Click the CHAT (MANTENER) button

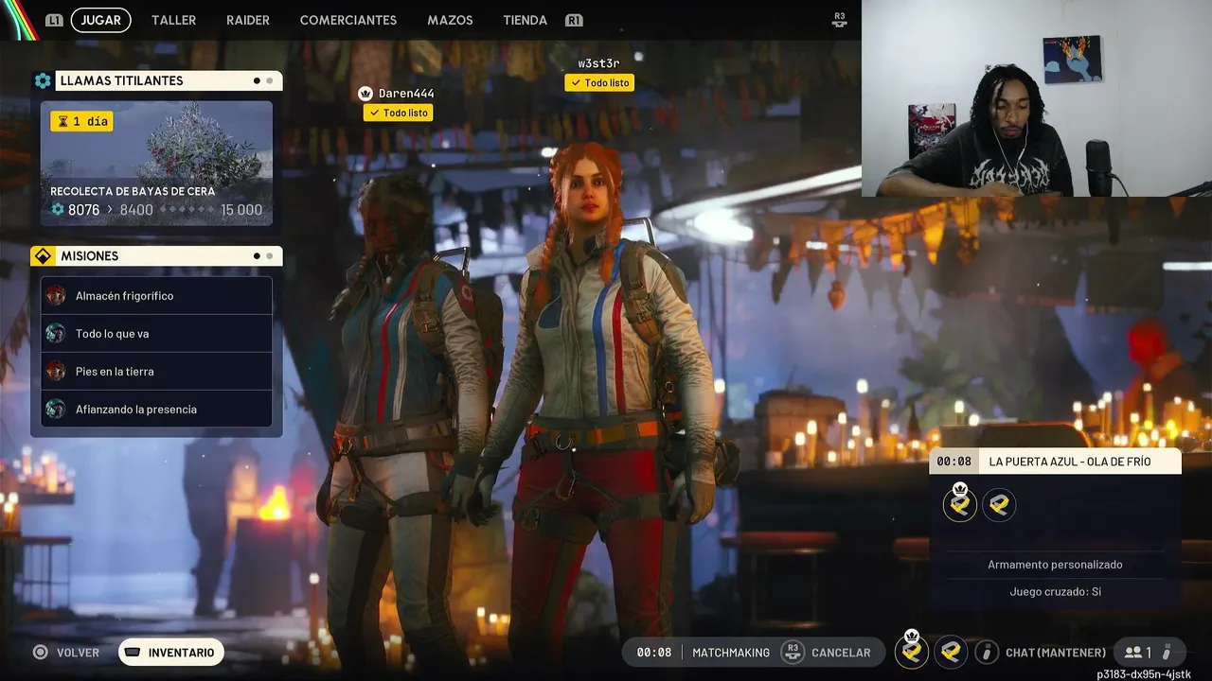point(1056,653)
